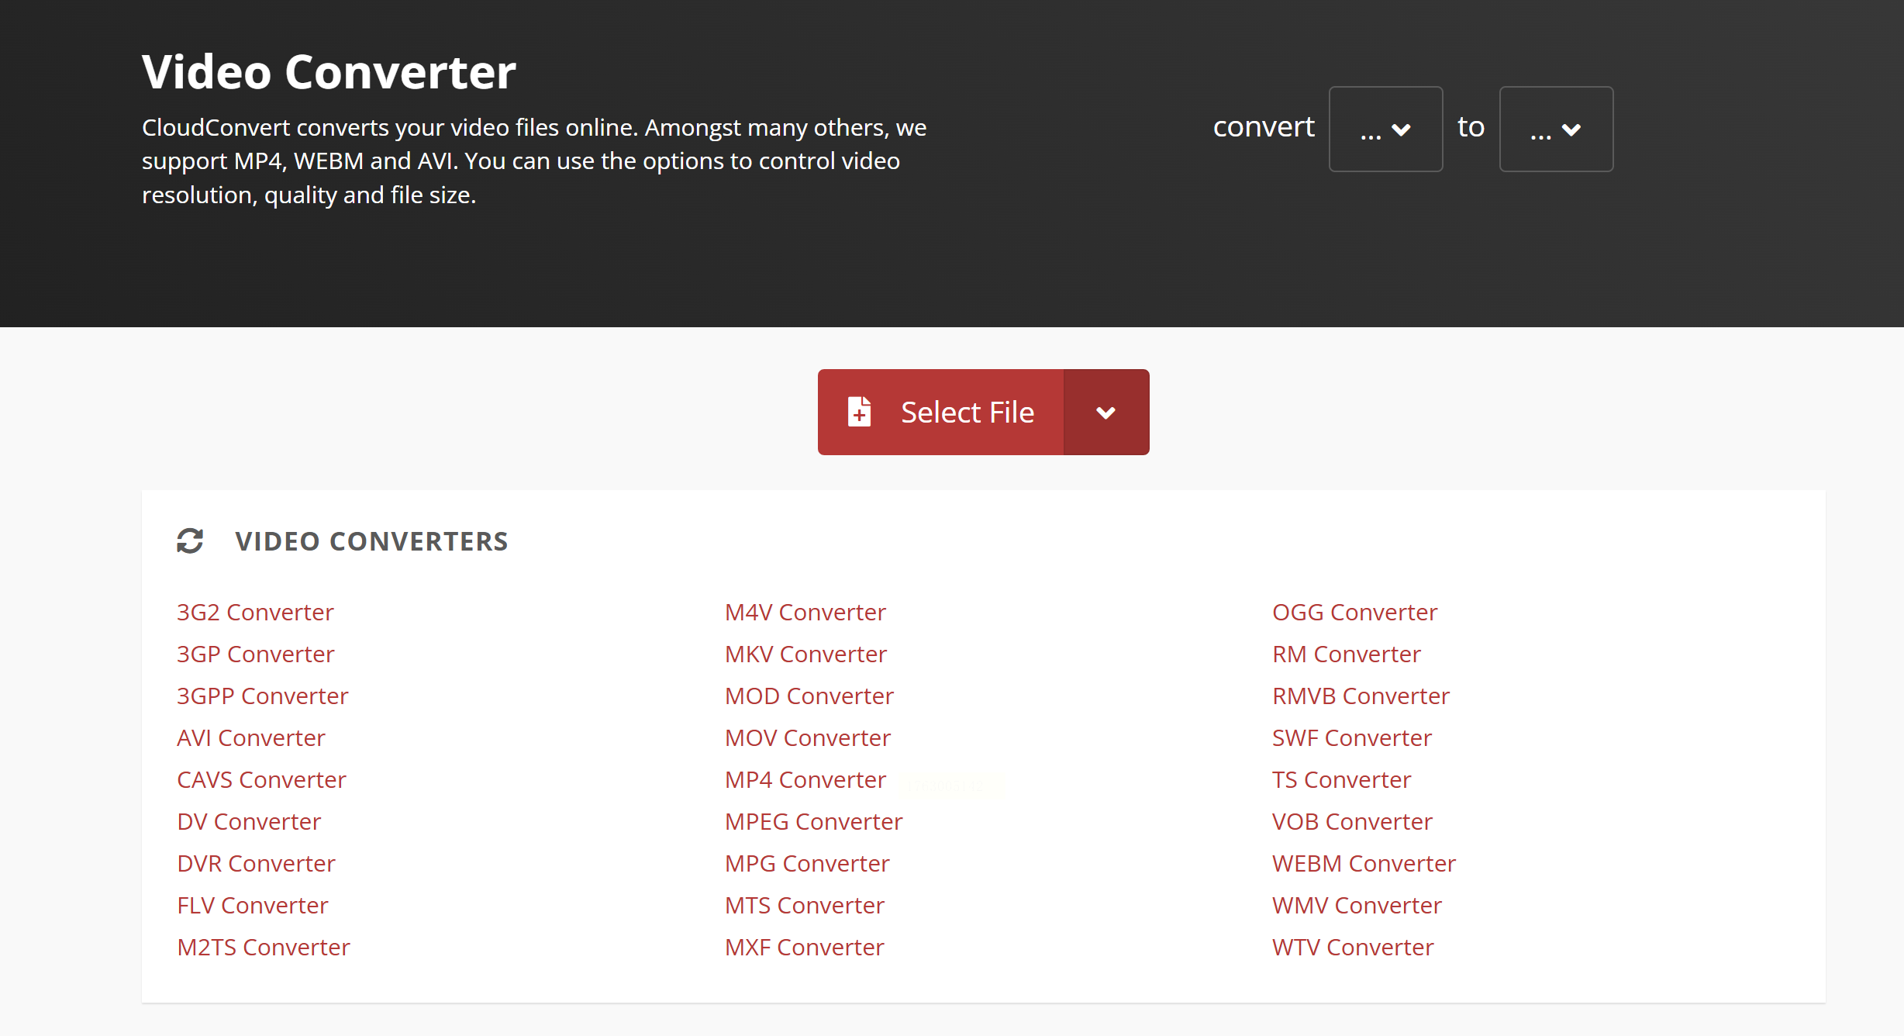
Task: Open the AVI Converter link
Action: (250, 737)
